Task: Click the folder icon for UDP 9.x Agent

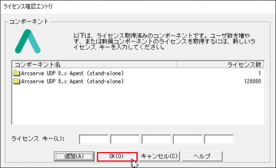Action: pyautogui.click(x=16, y=81)
